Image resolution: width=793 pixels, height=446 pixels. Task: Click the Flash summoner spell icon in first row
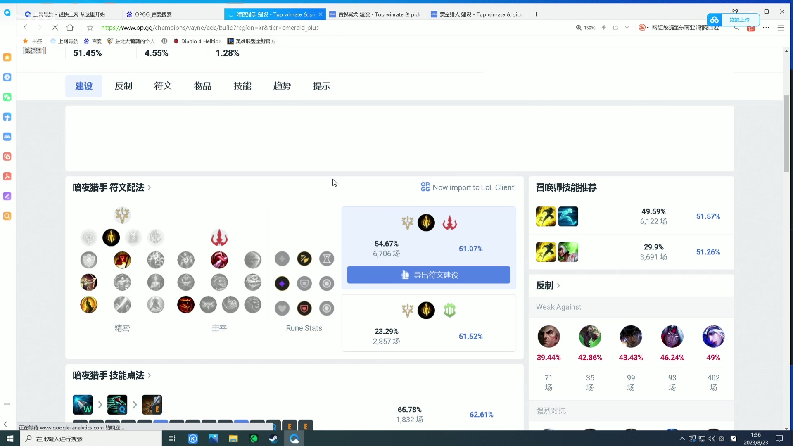[x=546, y=216]
